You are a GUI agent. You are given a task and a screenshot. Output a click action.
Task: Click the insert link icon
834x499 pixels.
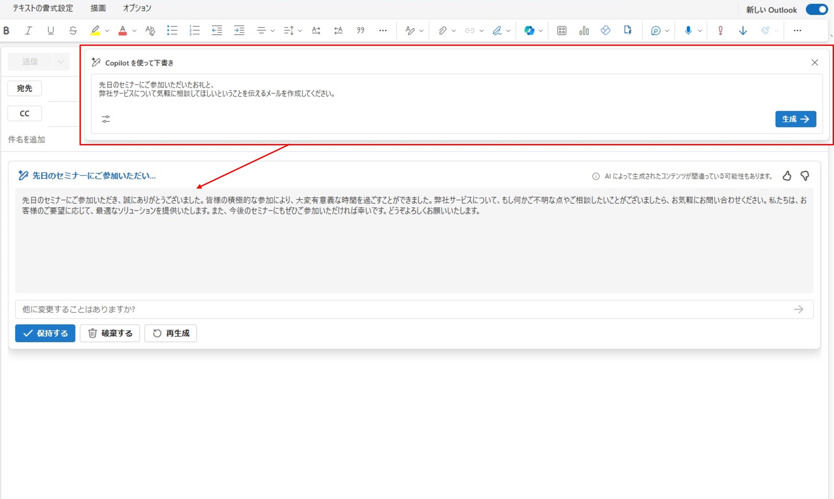point(470,30)
